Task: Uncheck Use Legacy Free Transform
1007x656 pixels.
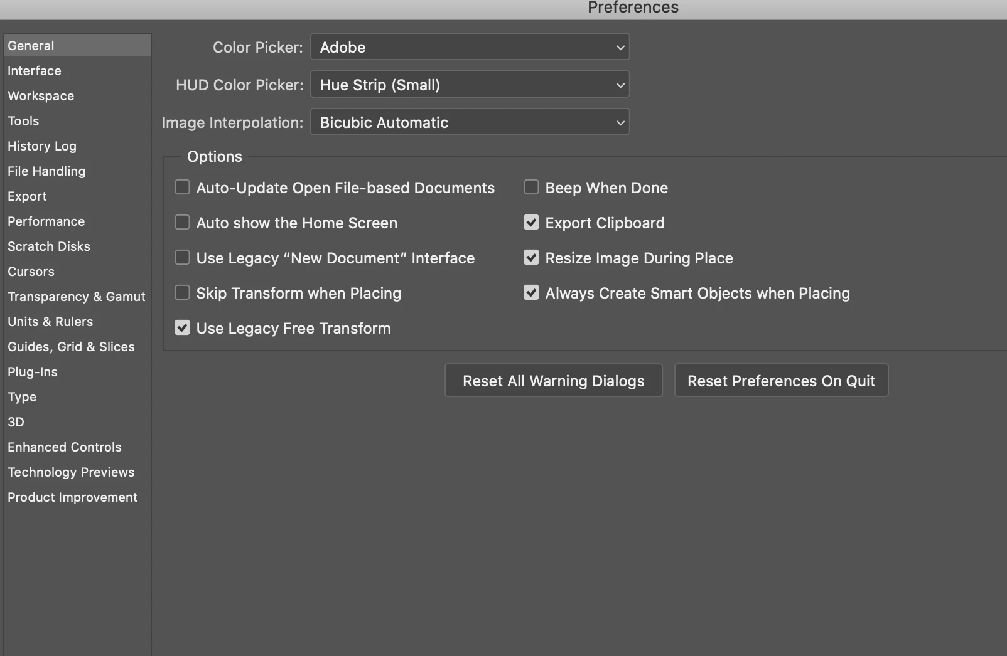Action: click(182, 328)
